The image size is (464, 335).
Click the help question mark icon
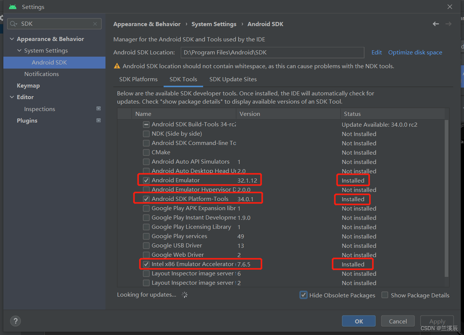coord(15,321)
